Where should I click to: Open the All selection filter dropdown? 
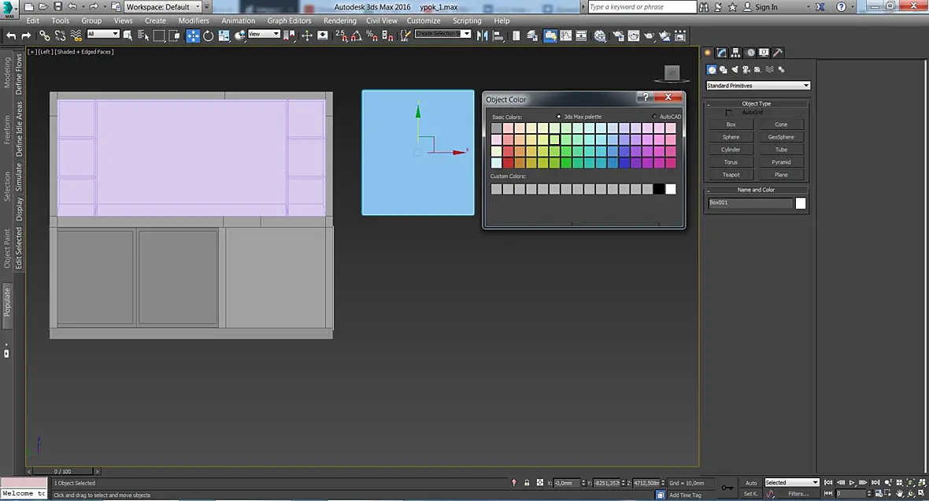click(103, 34)
